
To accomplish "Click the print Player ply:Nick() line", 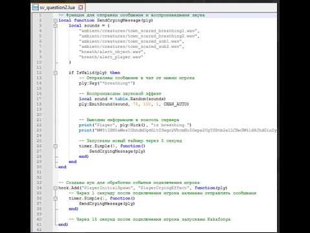I will click(x=135, y=125).
